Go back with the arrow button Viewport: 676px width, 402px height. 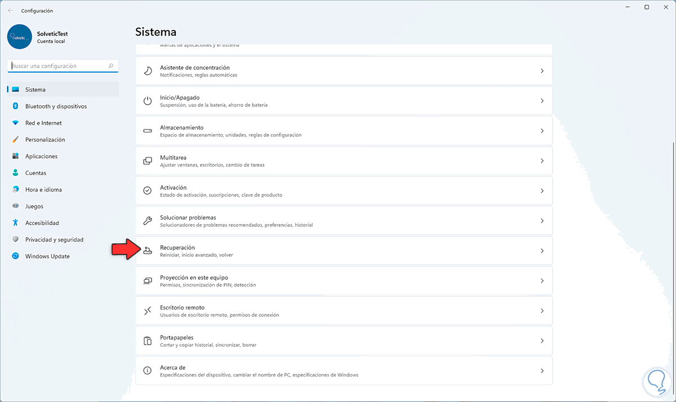pos(10,10)
